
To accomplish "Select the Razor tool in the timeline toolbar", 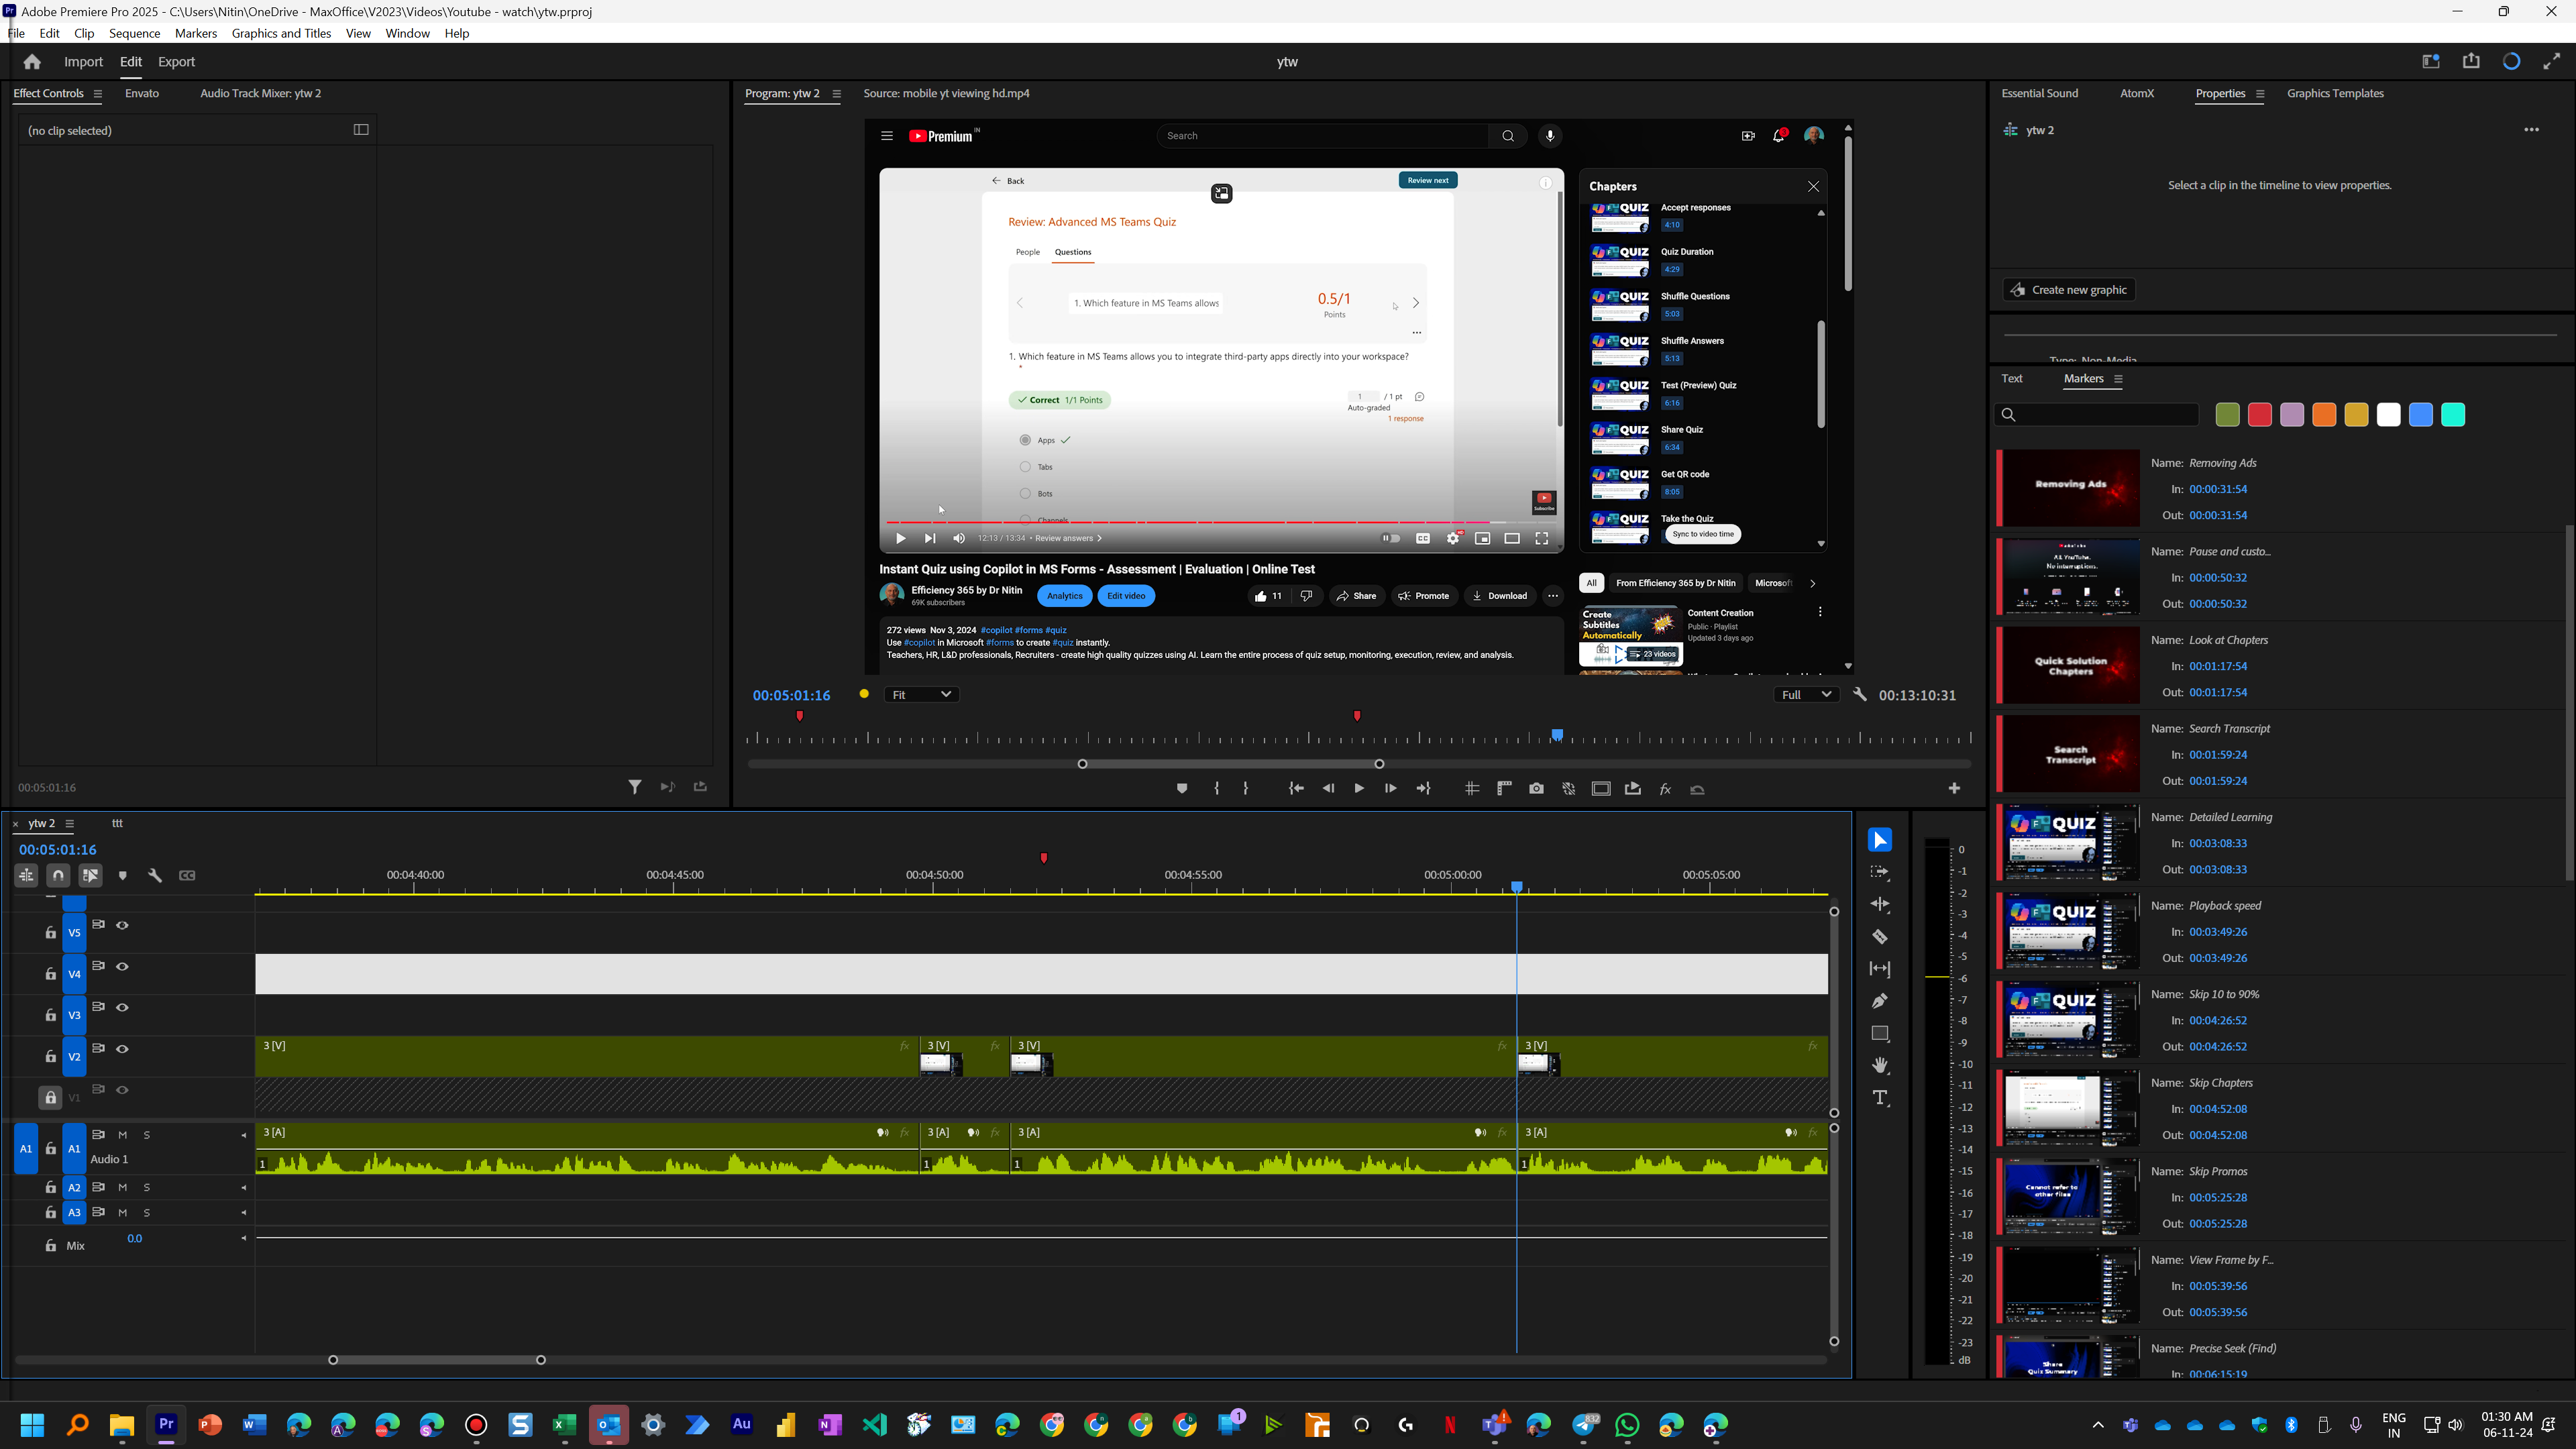I will pyautogui.click(x=1879, y=937).
